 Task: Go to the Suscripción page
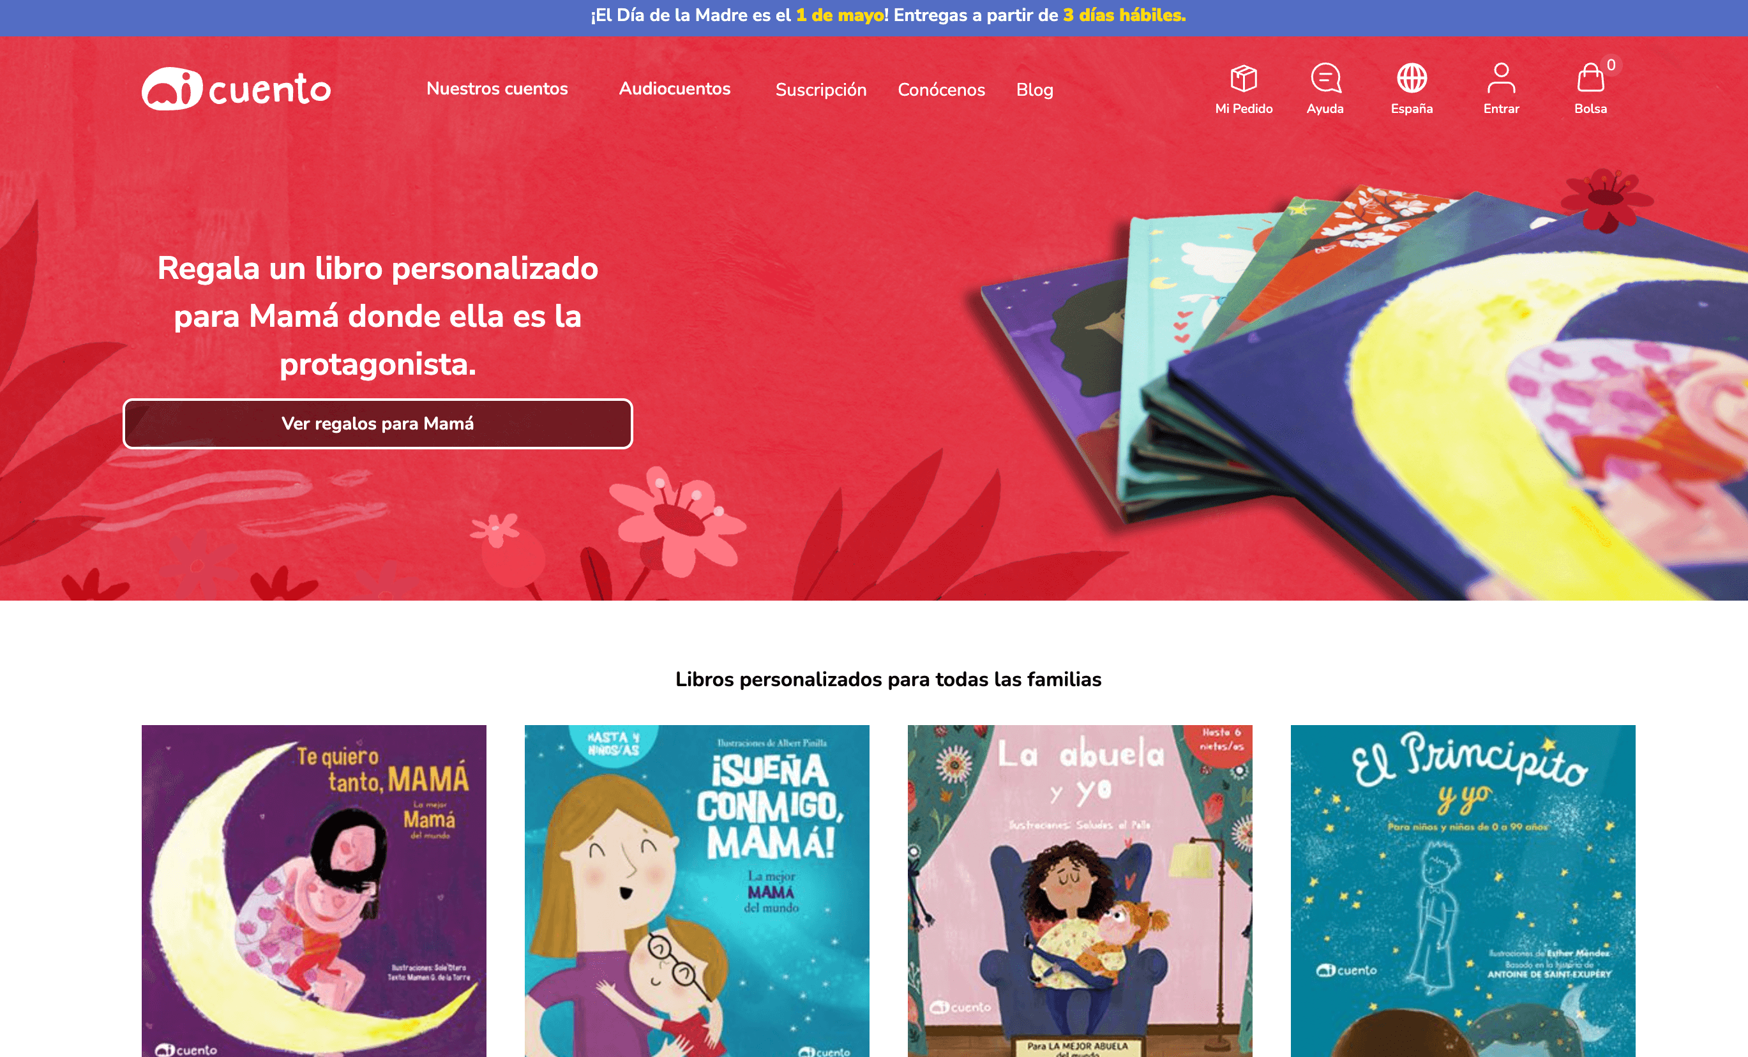[x=821, y=90]
